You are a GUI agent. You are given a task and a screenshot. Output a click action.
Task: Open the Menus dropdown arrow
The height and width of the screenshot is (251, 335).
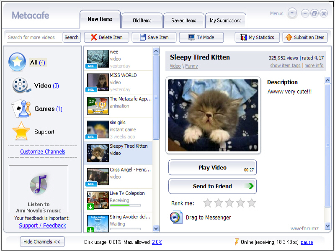pos(292,13)
